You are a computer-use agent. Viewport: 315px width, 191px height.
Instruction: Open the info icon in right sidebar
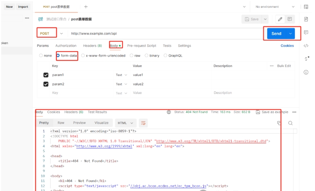[x=306, y=72]
